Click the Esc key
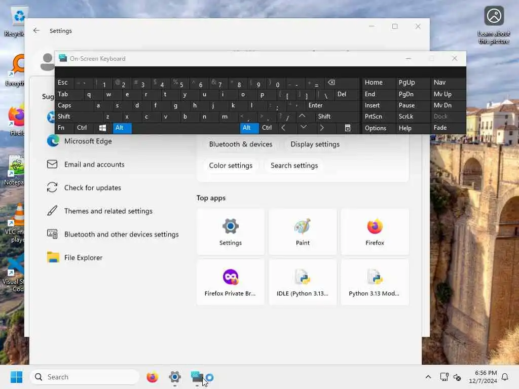This screenshot has width=519, height=389. point(64,83)
